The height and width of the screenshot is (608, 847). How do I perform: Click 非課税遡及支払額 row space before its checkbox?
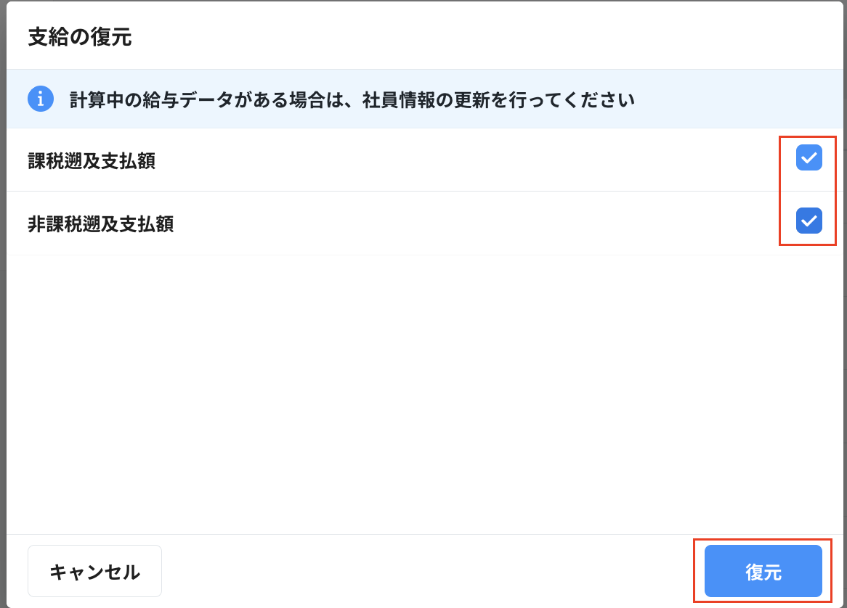pyautogui.click(x=472, y=224)
